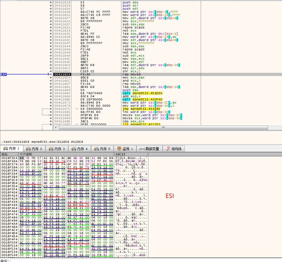Viewport: 282px width, 262px height.
Task: Select the call eqnedt32.451DE0 instruction
Action: [142, 93]
